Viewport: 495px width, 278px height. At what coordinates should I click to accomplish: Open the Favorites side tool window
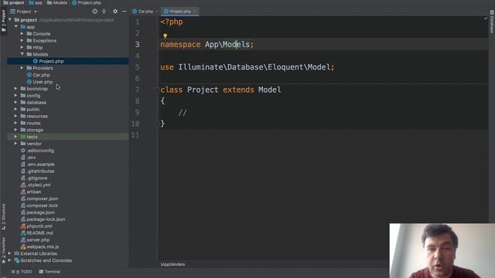click(3, 250)
